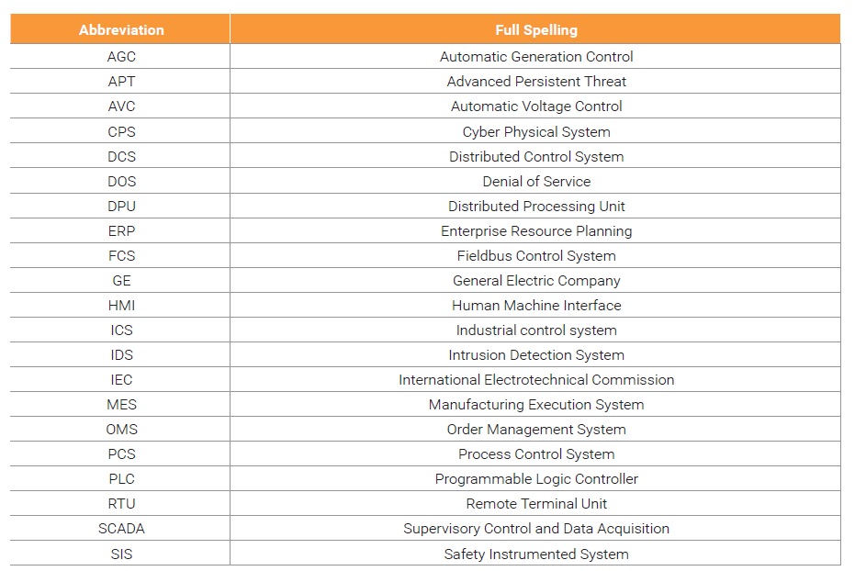Viewport: 855px width, 571px height.
Task: Click the International Electrotechnical Commission cell
Action: (x=536, y=380)
